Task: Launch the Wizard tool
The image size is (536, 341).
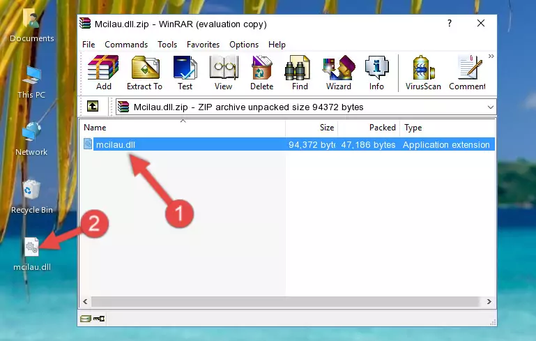Action: [x=339, y=73]
